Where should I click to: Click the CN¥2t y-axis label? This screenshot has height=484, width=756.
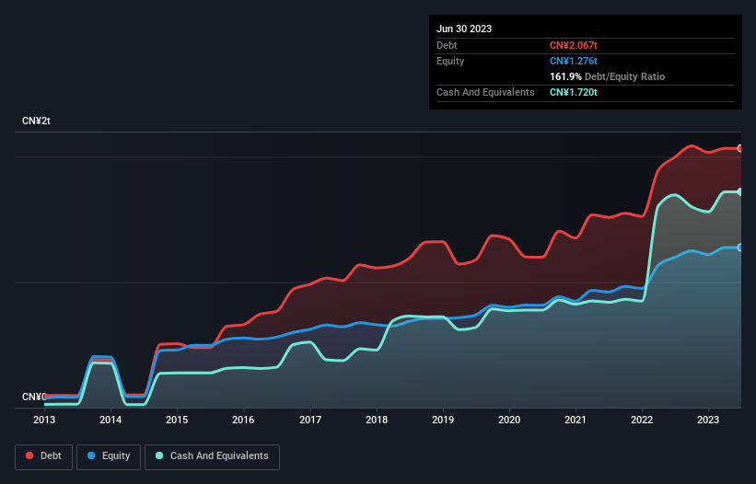(36, 121)
